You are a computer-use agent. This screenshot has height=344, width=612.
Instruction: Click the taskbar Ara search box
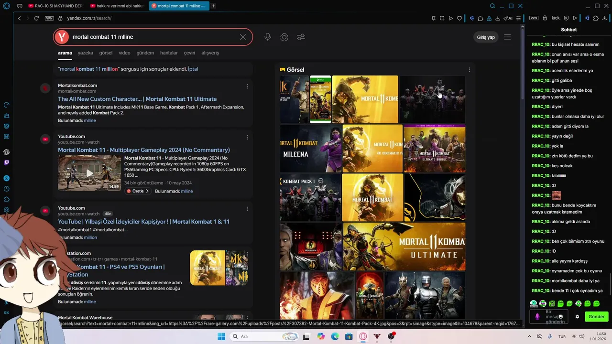point(264,336)
